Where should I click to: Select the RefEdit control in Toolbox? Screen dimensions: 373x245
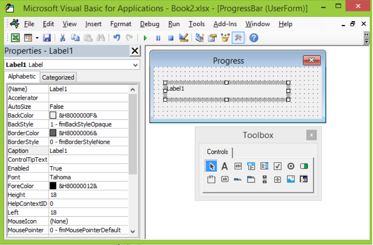coord(304,179)
